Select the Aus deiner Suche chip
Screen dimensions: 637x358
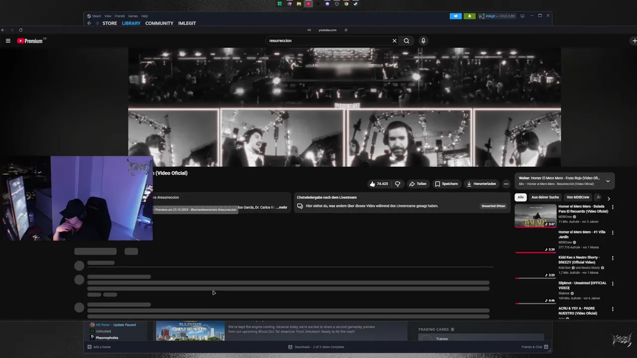[x=545, y=197]
